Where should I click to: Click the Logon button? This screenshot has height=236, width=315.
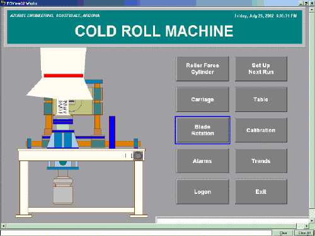click(202, 192)
